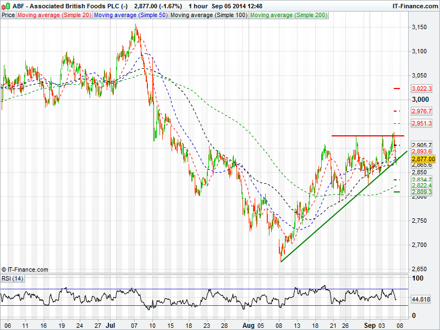440x330 pixels.
Task: Open the © IT-Finance.com copyright link
Action: tap(25, 269)
